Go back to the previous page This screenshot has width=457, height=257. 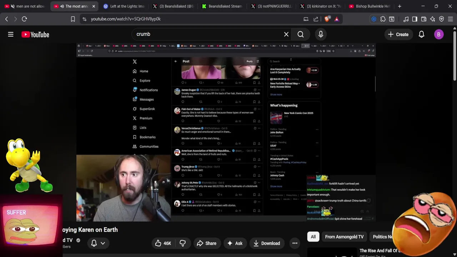pos(6,19)
